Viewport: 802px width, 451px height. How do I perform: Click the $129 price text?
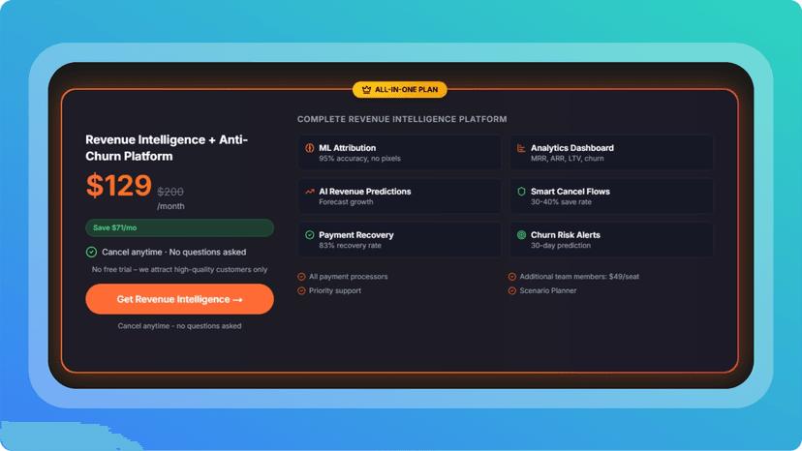pos(119,185)
